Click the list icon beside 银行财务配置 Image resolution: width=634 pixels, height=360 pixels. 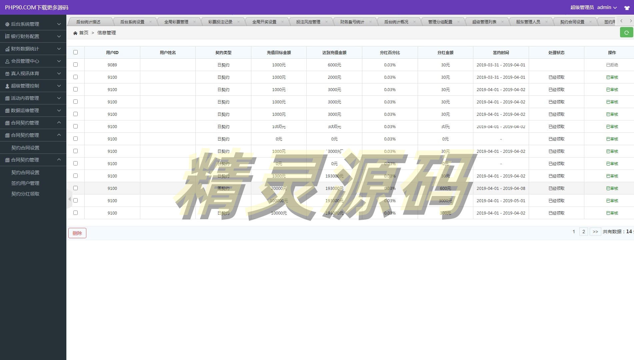pos(7,36)
